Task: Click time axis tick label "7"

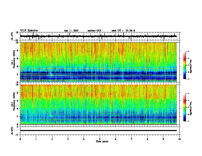Action: pyautogui.click(x=132, y=139)
